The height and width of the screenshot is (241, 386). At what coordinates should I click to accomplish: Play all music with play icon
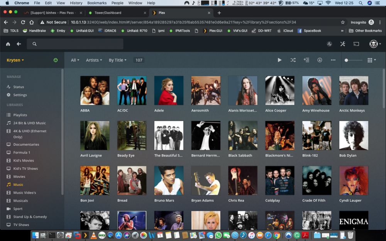pos(279,60)
